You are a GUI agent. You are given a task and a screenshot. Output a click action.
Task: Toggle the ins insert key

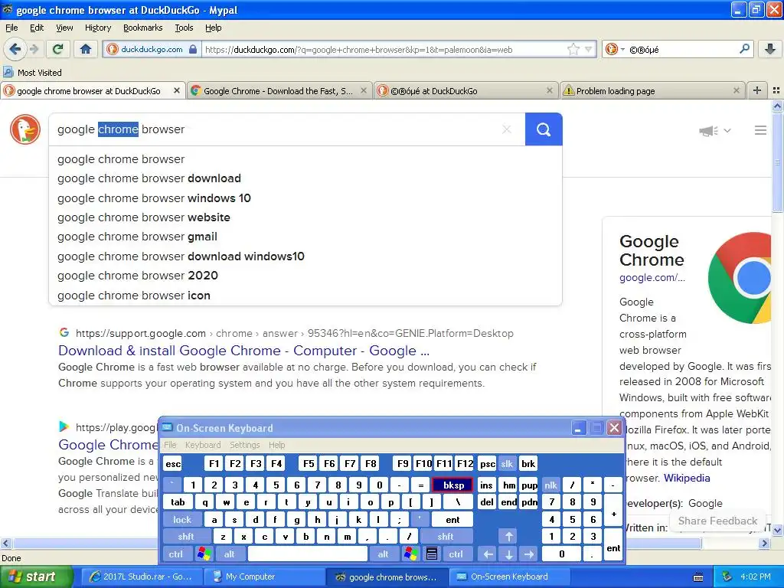point(486,485)
